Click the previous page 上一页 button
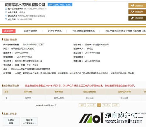 91,105
